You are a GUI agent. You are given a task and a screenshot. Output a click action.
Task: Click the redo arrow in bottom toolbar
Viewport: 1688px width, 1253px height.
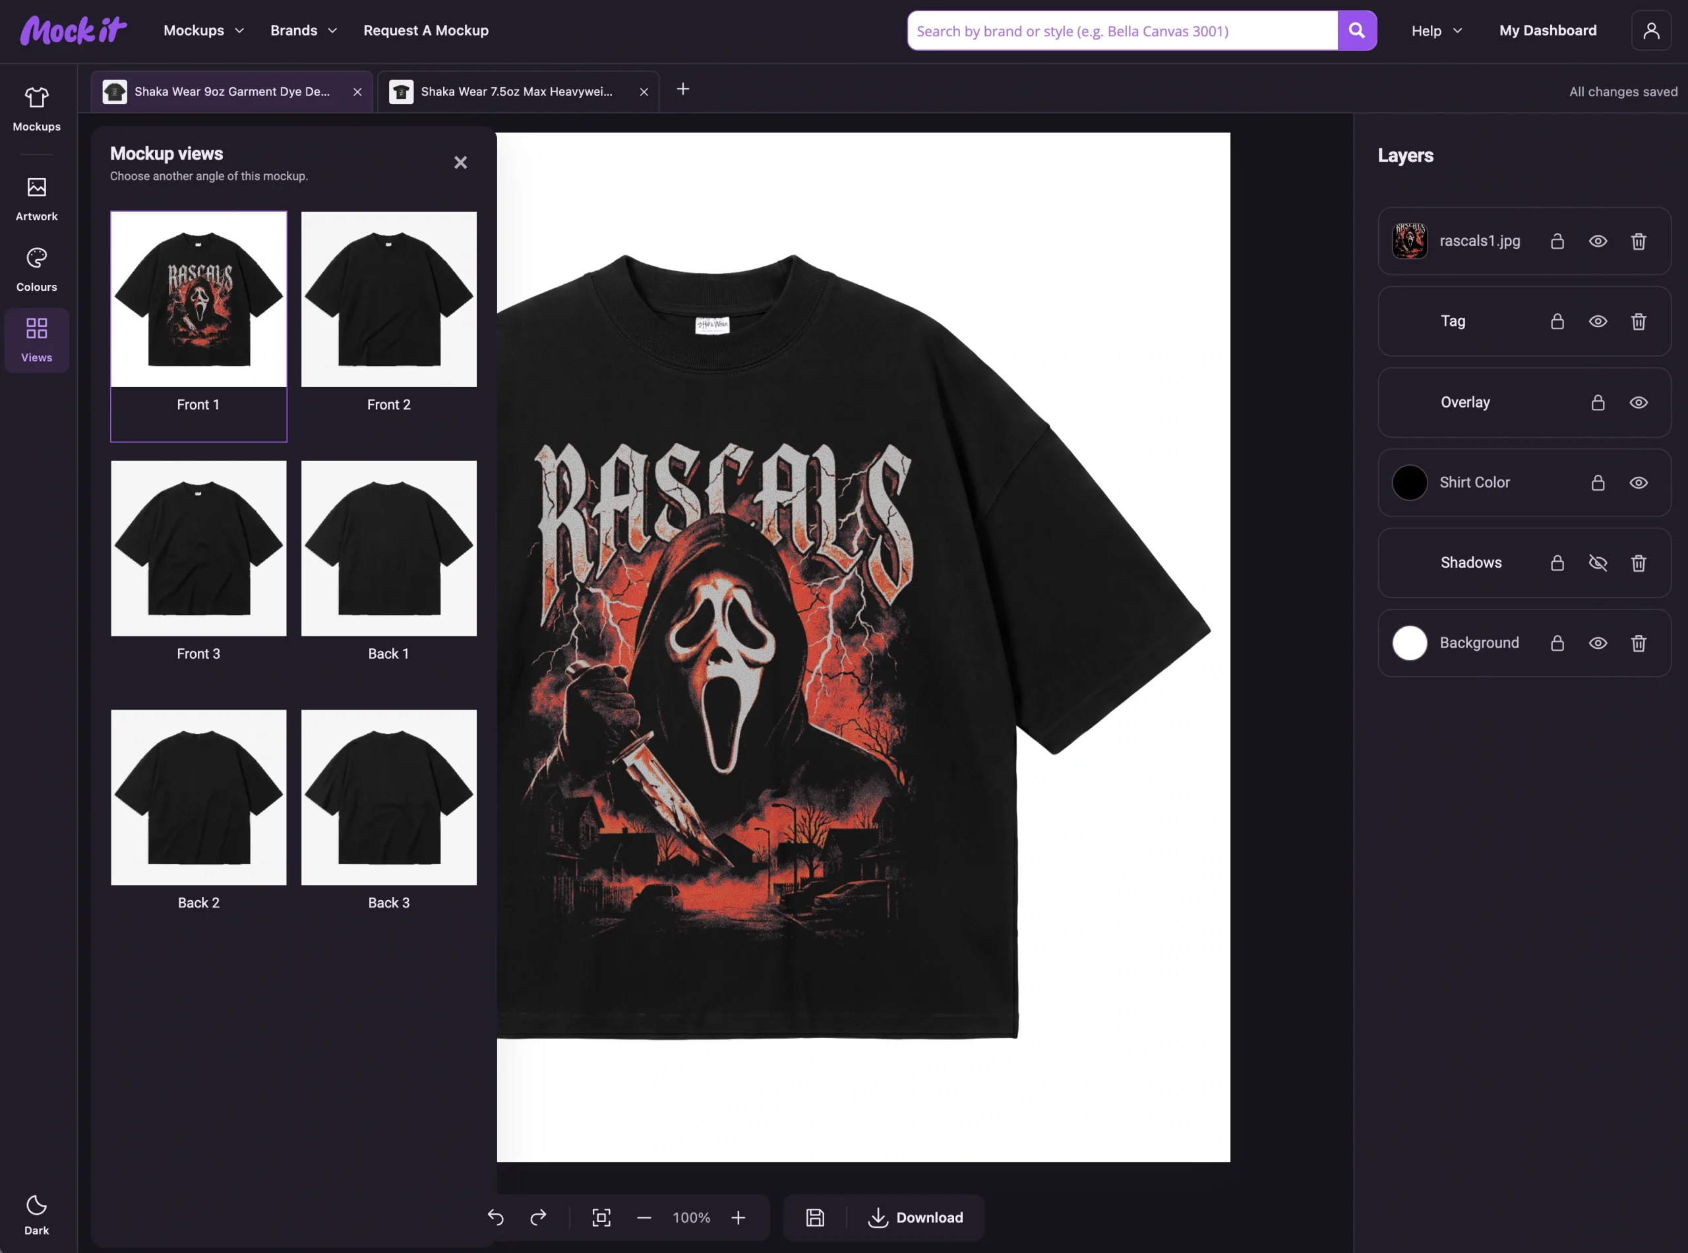click(x=539, y=1217)
